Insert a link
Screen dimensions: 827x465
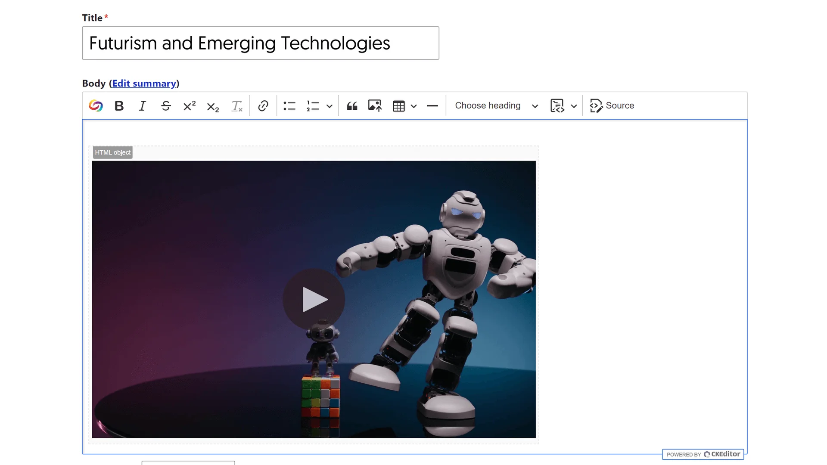[x=263, y=105]
